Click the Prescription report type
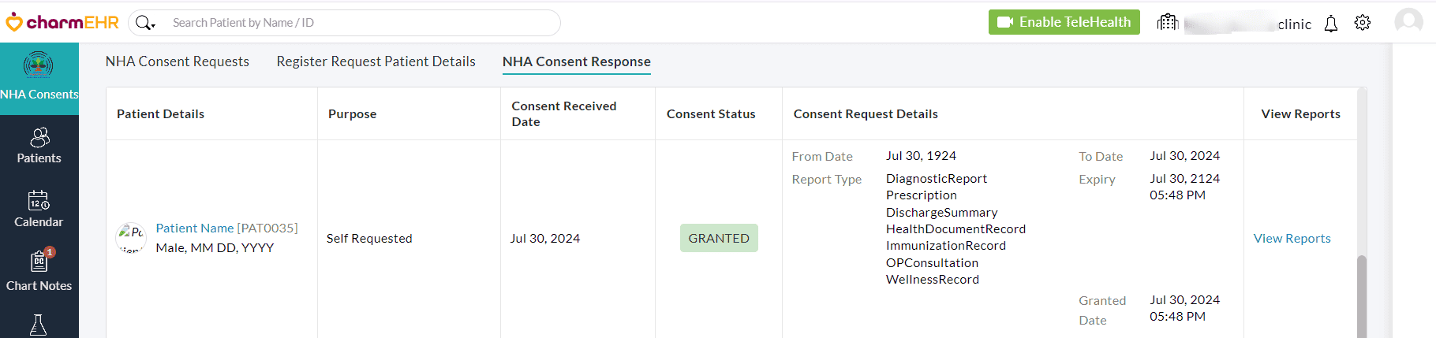The image size is (1436, 338). [922, 195]
